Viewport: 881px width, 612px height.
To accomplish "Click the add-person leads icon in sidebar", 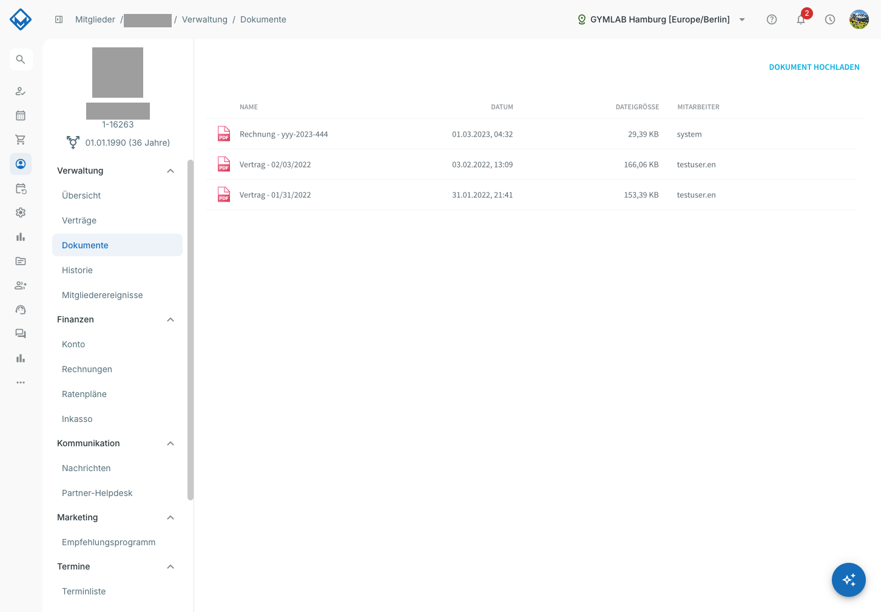I will pyautogui.click(x=21, y=285).
